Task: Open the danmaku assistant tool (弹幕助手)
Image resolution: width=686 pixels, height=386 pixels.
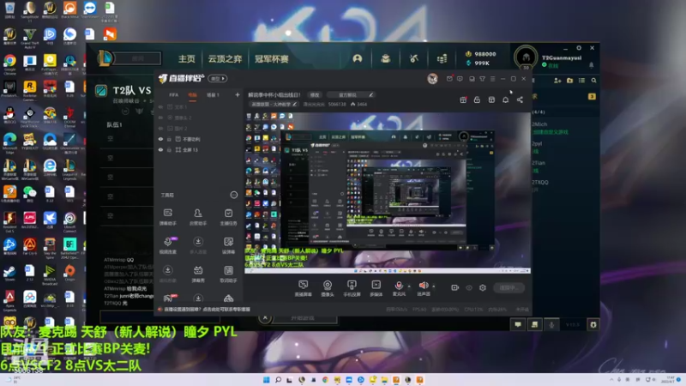Action: click(x=167, y=217)
